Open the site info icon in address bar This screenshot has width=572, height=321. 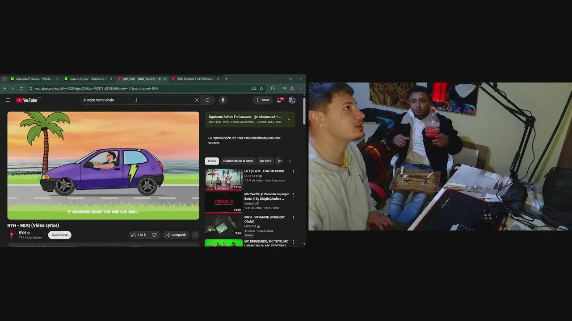tap(30, 88)
